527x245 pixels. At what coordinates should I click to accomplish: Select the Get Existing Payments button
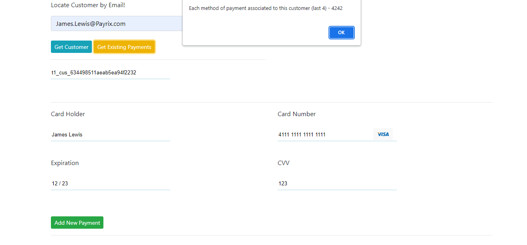point(124,47)
